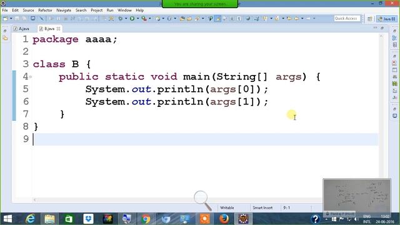Image resolution: width=400 pixels, height=225 pixels.
Task: Open the Project menu
Action: pyautogui.click(x=97, y=10)
